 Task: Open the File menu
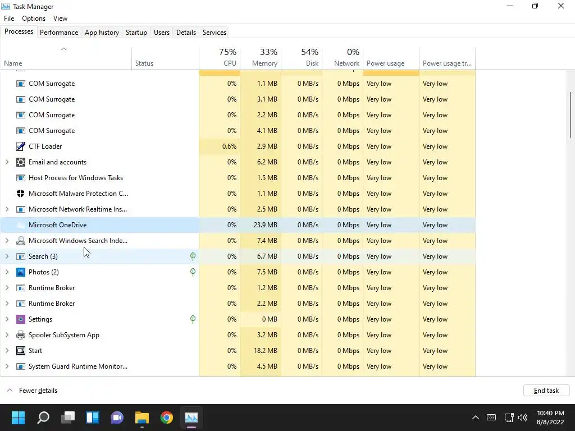(9, 19)
